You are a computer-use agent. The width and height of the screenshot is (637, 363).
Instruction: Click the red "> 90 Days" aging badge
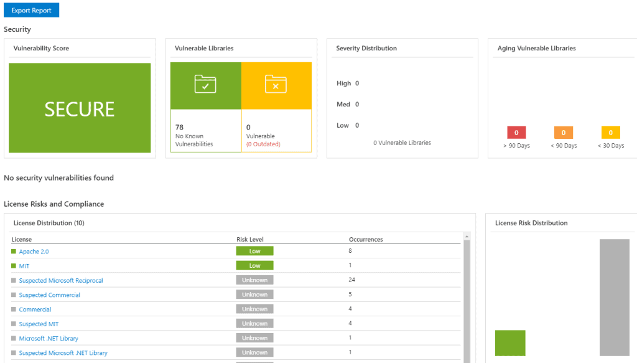[x=516, y=132]
